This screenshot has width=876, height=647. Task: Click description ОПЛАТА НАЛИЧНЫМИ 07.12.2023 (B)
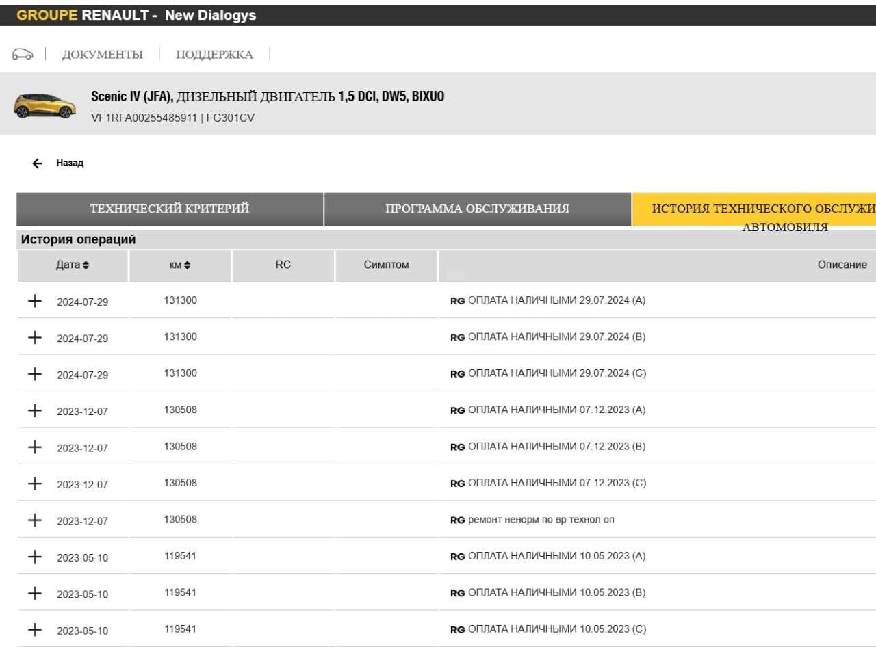pos(556,446)
